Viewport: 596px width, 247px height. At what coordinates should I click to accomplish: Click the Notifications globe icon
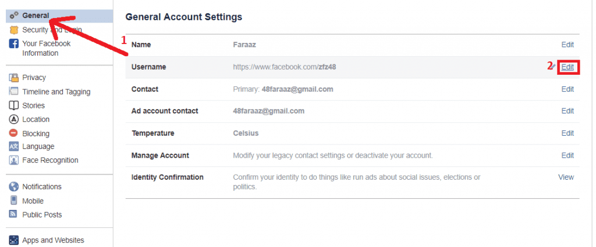14,187
